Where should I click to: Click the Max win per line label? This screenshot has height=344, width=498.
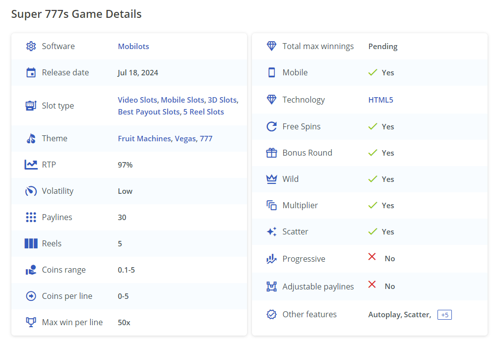[72, 322]
